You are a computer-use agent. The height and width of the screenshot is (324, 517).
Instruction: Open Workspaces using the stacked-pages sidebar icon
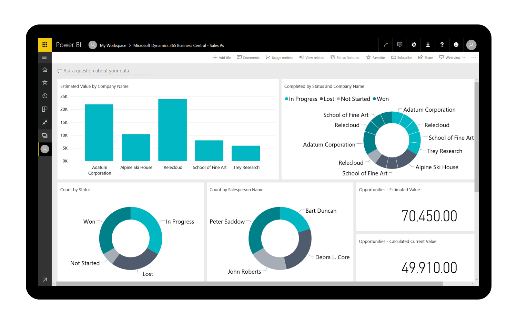pos(44,135)
